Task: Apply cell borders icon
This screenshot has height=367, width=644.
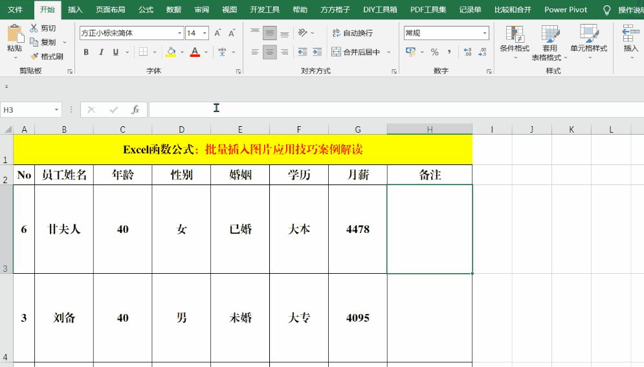Action: (x=143, y=52)
